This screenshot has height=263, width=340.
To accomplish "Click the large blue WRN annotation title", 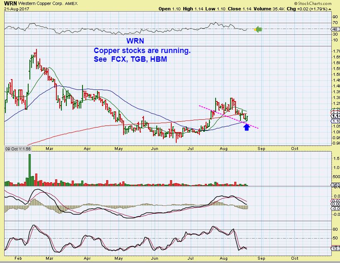I will pyautogui.click(x=135, y=41).
